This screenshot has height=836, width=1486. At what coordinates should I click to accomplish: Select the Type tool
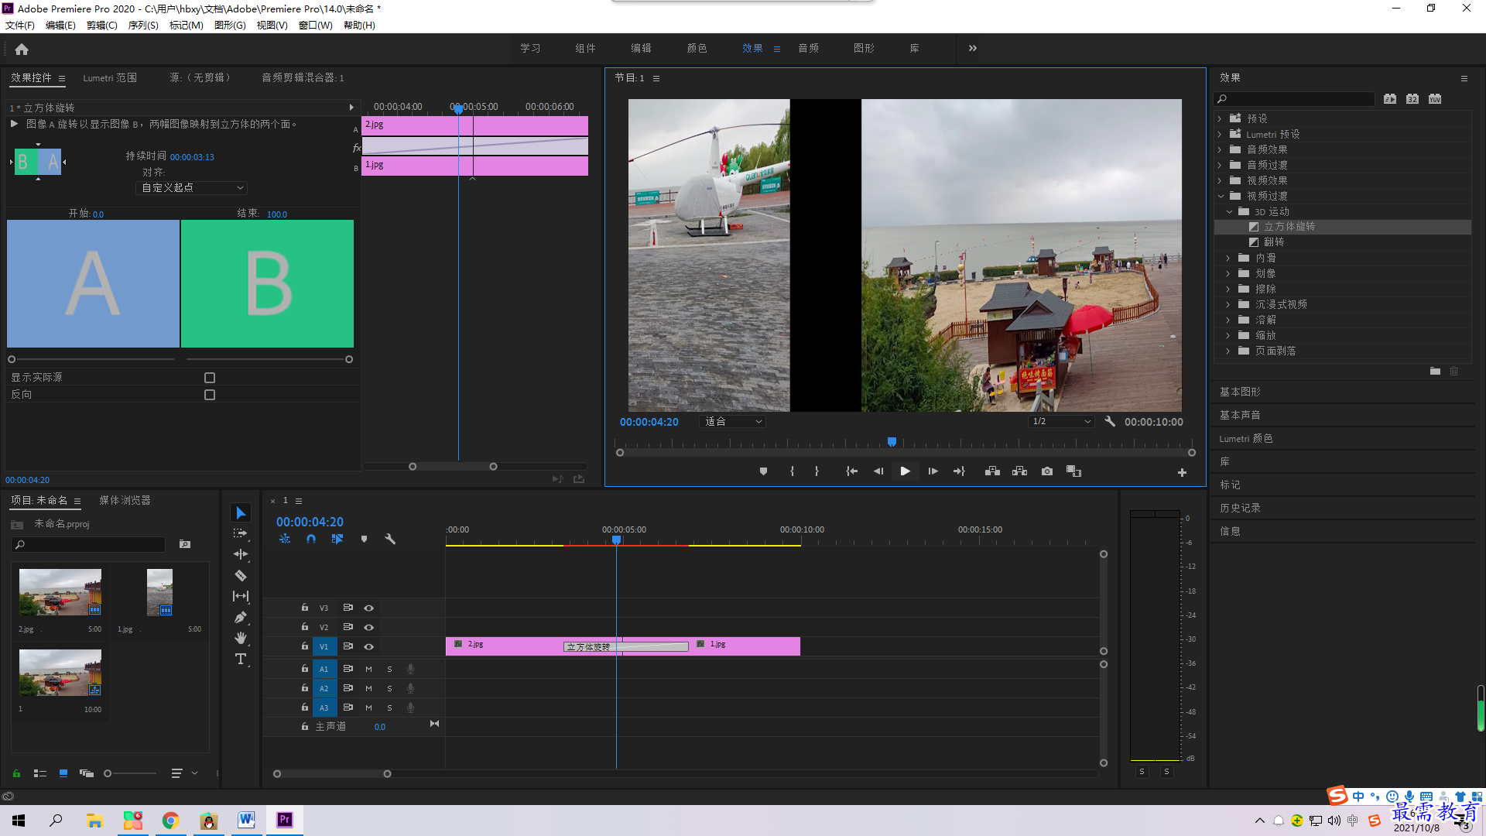pos(241,659)
